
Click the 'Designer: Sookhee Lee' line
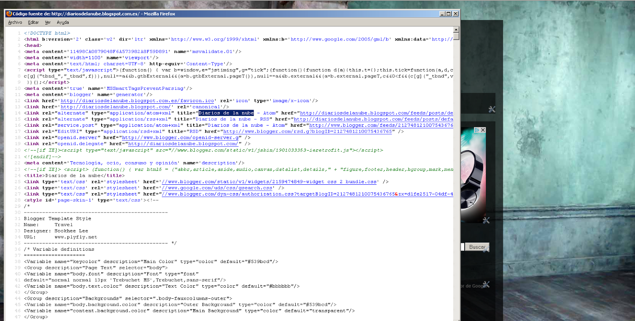click(56, 231)
